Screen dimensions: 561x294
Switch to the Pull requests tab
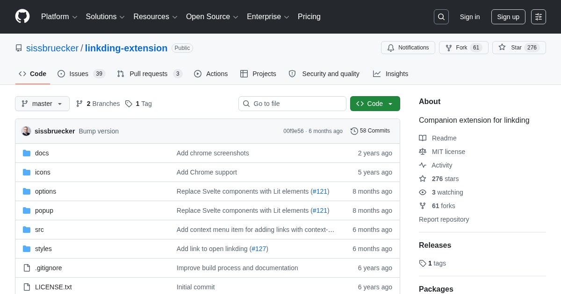[x=150, y=74]
